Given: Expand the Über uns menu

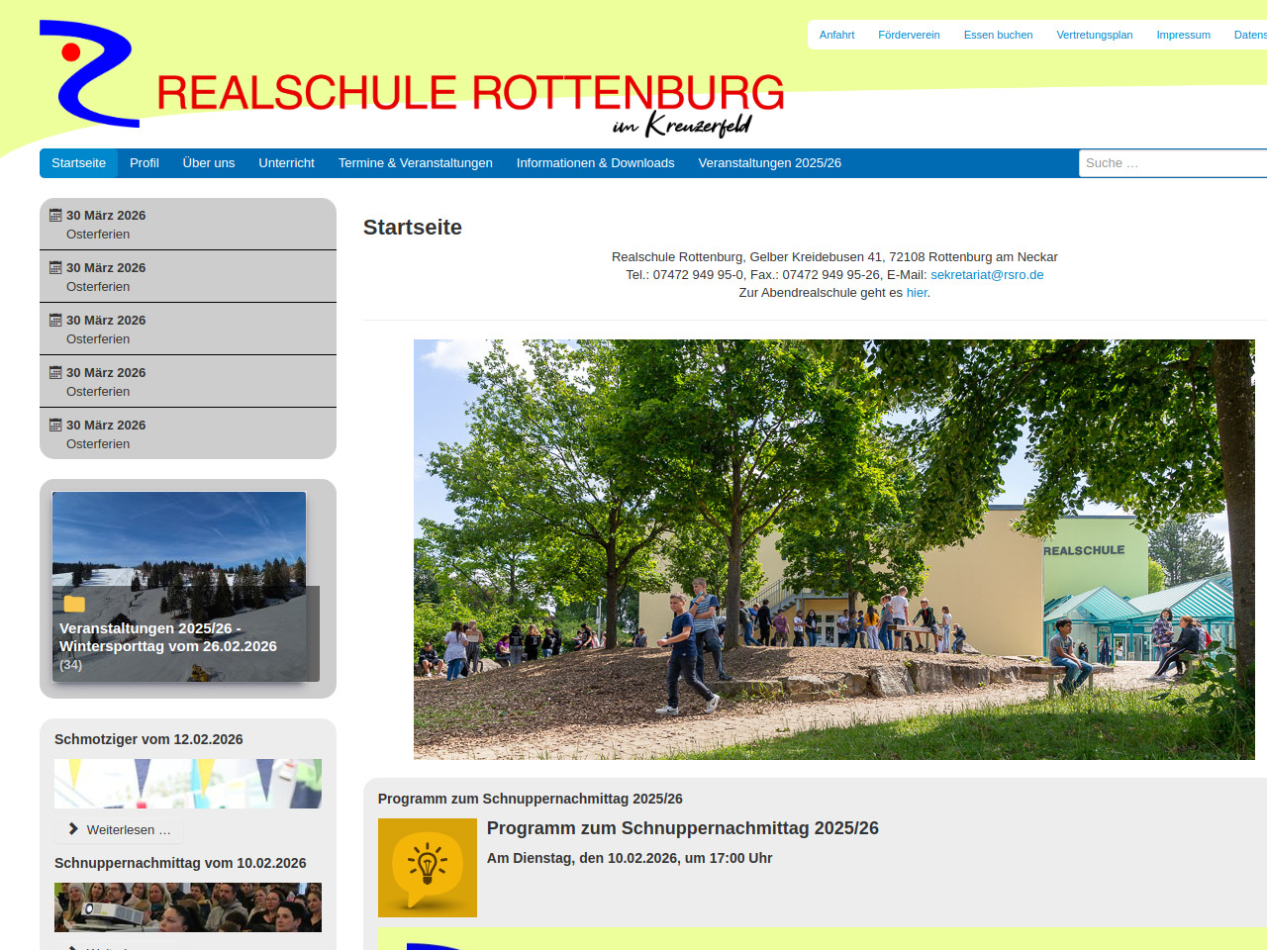Looking at the screenshot, I should 209,163.
